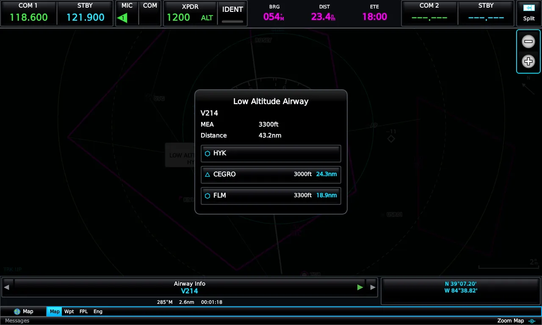Tap the IDENT button
The width and height of the screenshot is (542, 325).
[232, 14]
